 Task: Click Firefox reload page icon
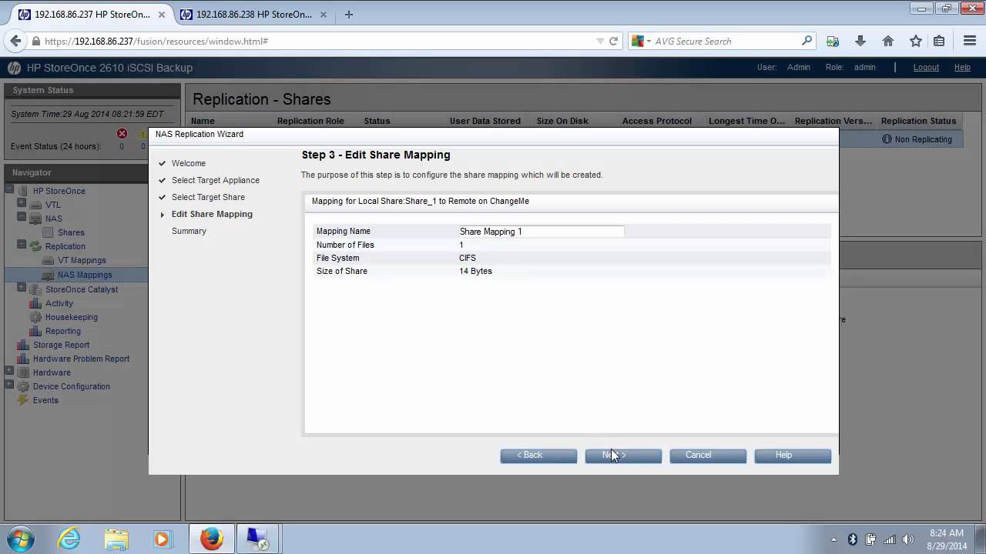coord(614,41)
